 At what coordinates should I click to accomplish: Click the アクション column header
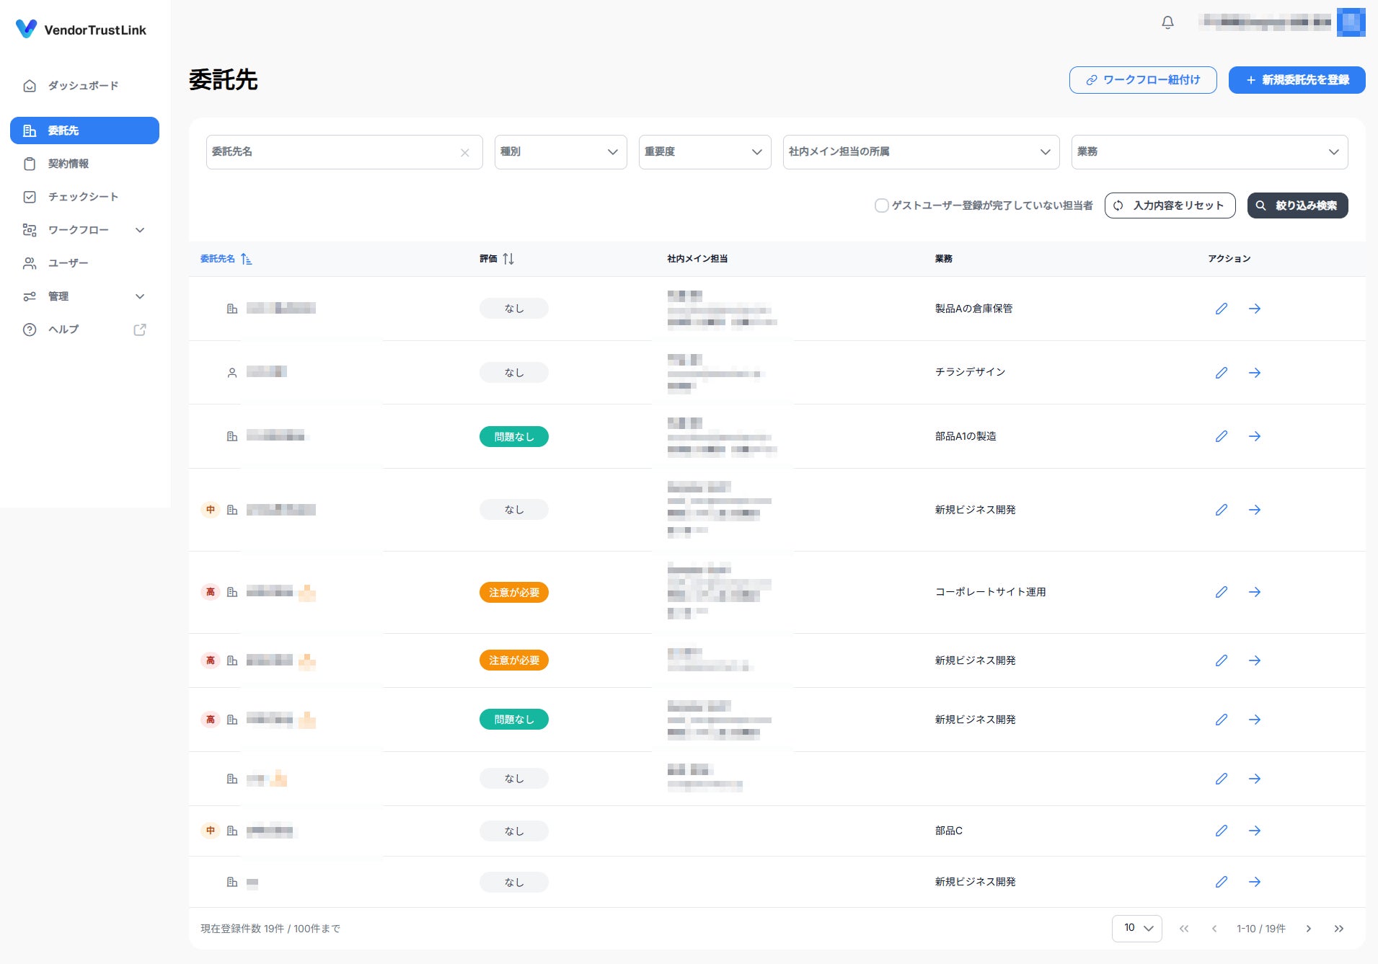1229,259
